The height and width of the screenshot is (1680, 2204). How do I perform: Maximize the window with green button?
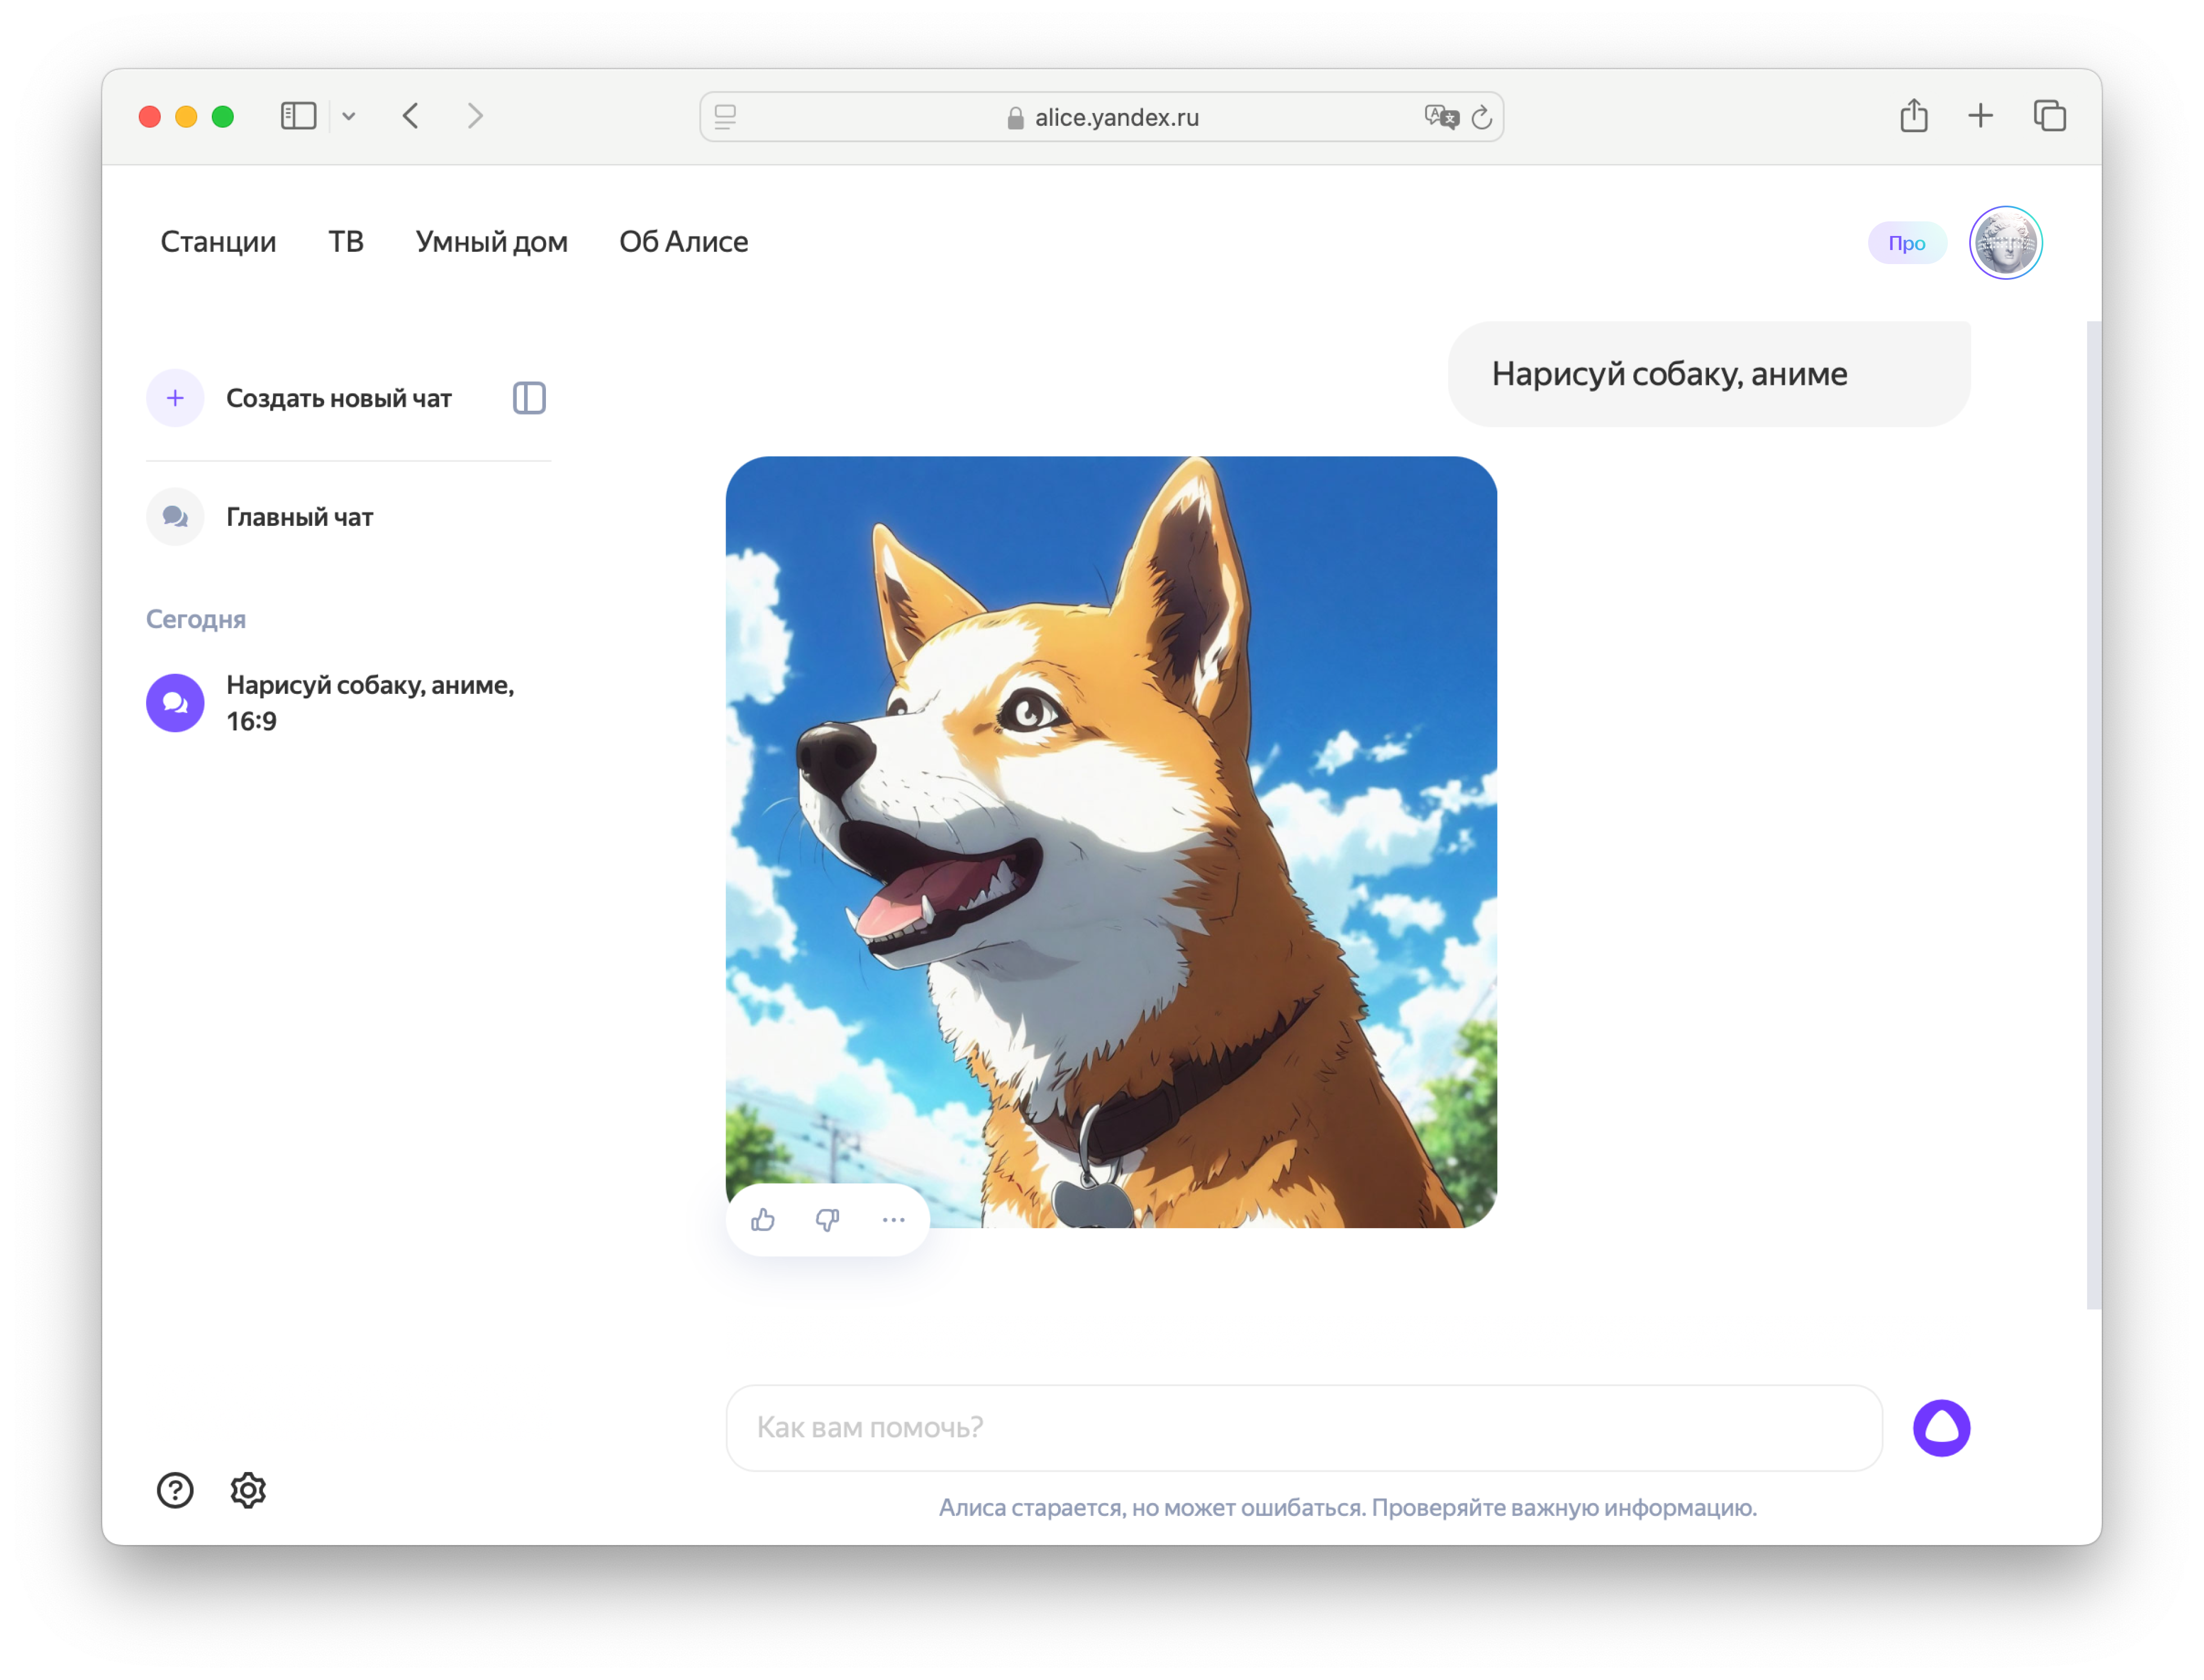[x=223, y=117]
